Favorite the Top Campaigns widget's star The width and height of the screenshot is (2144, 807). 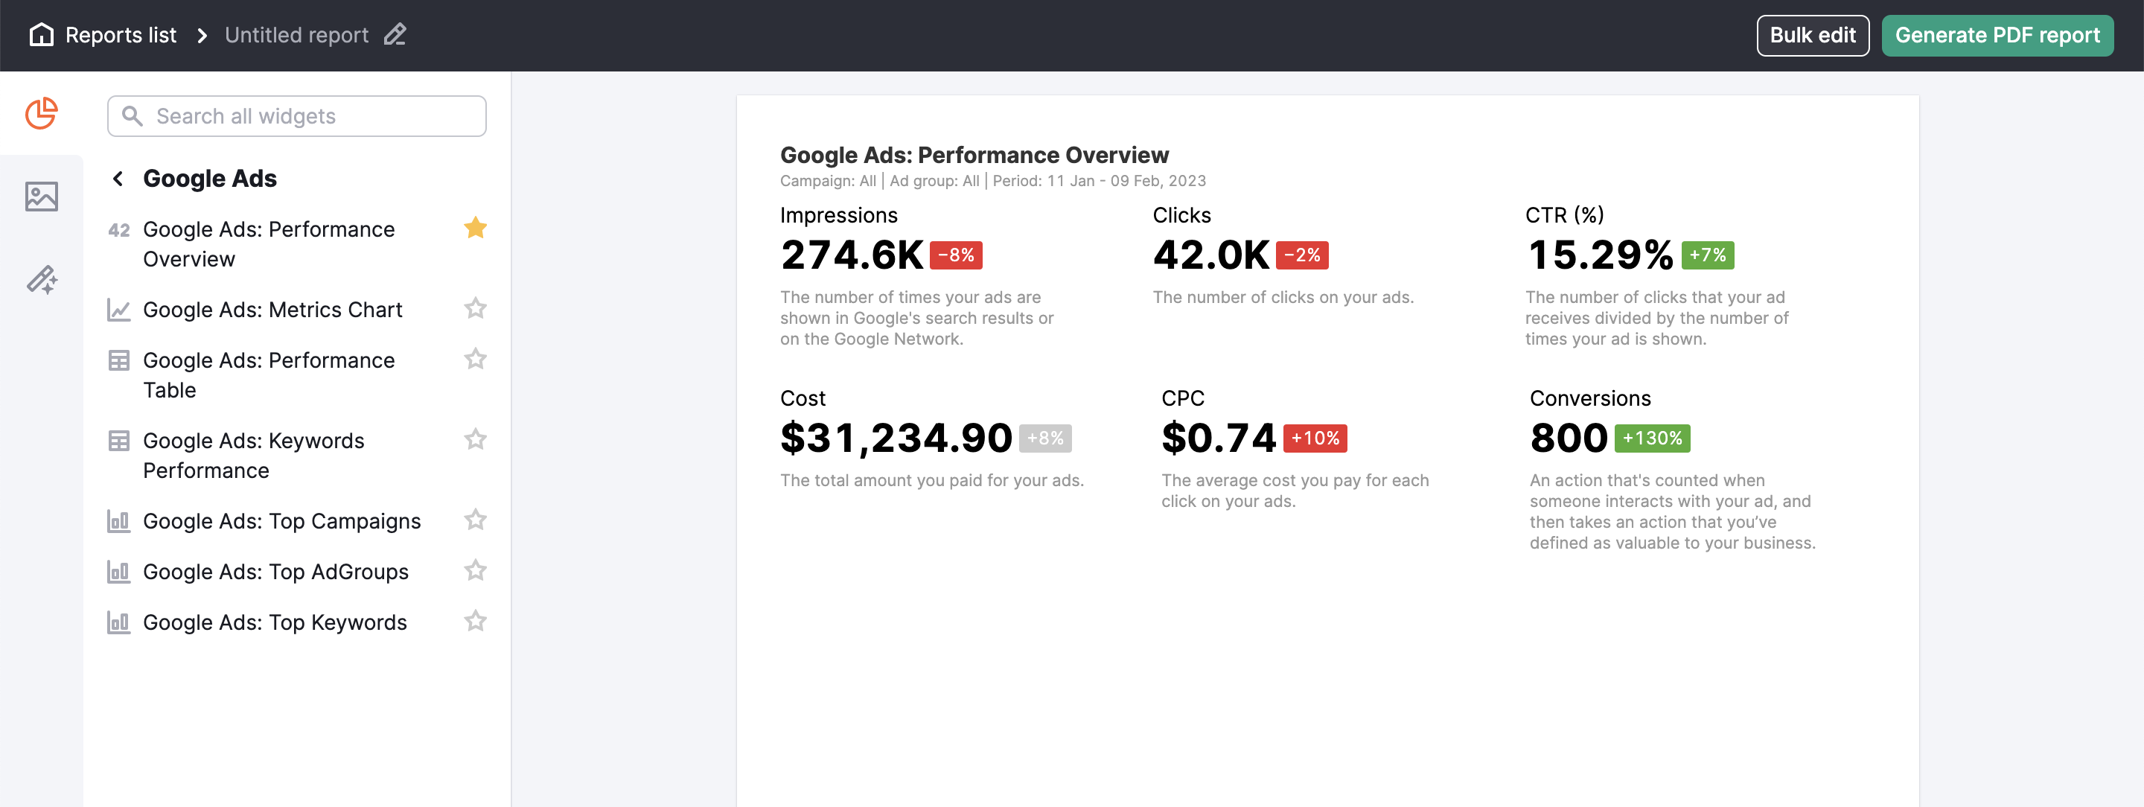(475, 520)
